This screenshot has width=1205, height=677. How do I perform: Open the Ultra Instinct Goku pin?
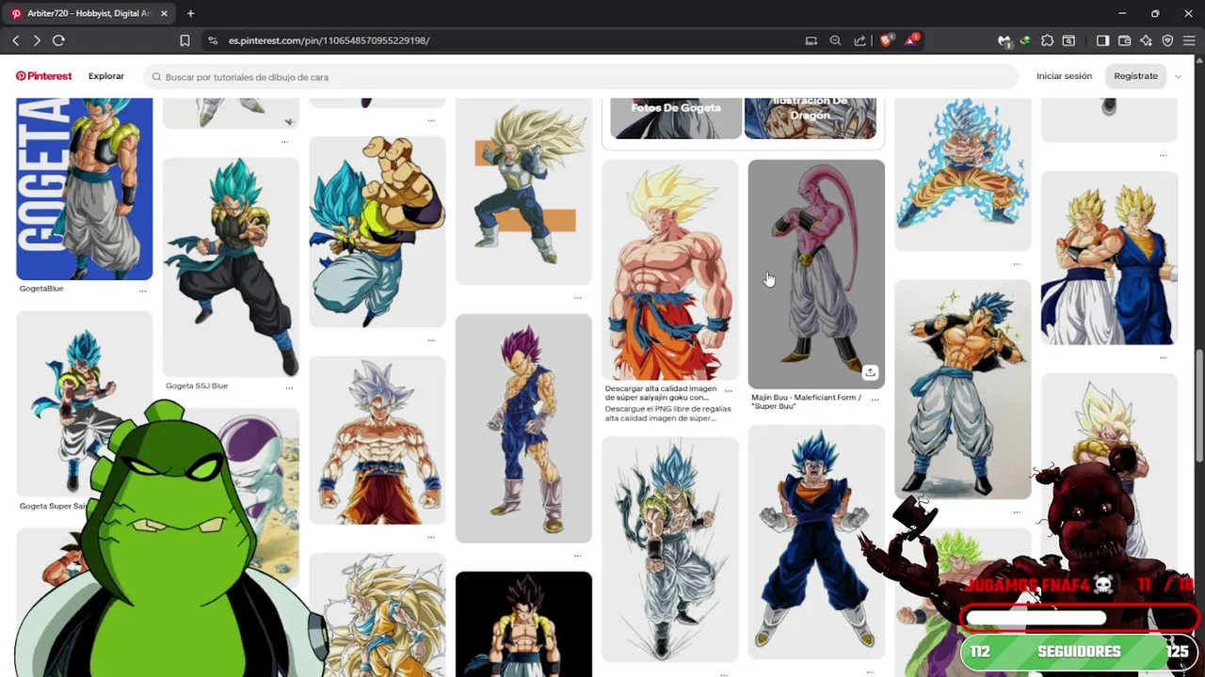(377, 440)
